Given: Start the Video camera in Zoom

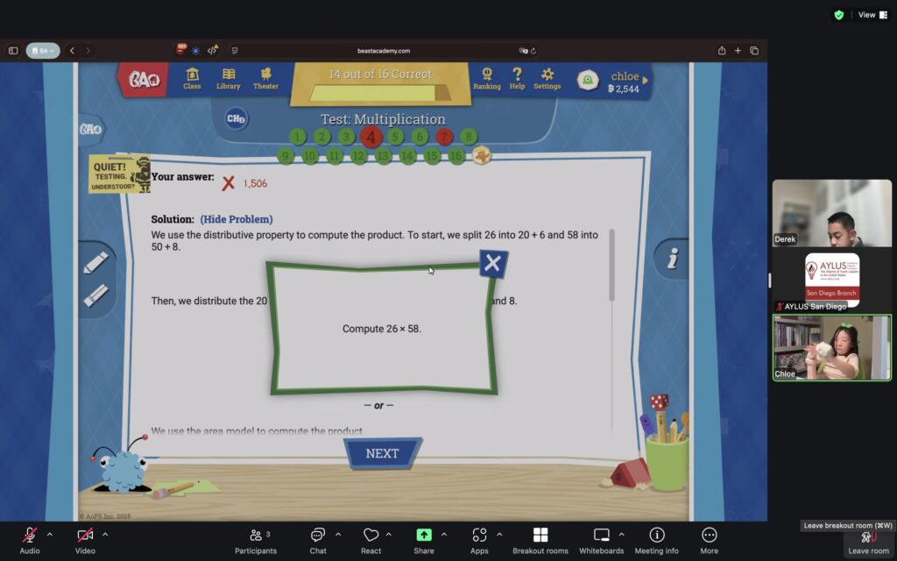Looking at the screenshot, I should point(85,535).
